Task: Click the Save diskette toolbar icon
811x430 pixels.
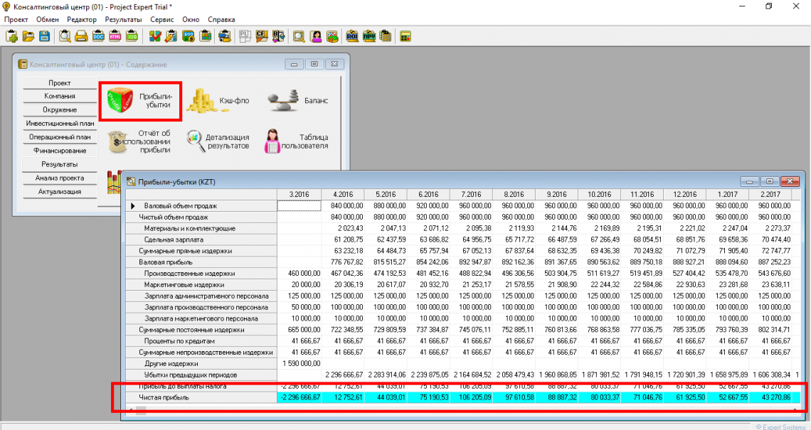Action: click(44, 36)
